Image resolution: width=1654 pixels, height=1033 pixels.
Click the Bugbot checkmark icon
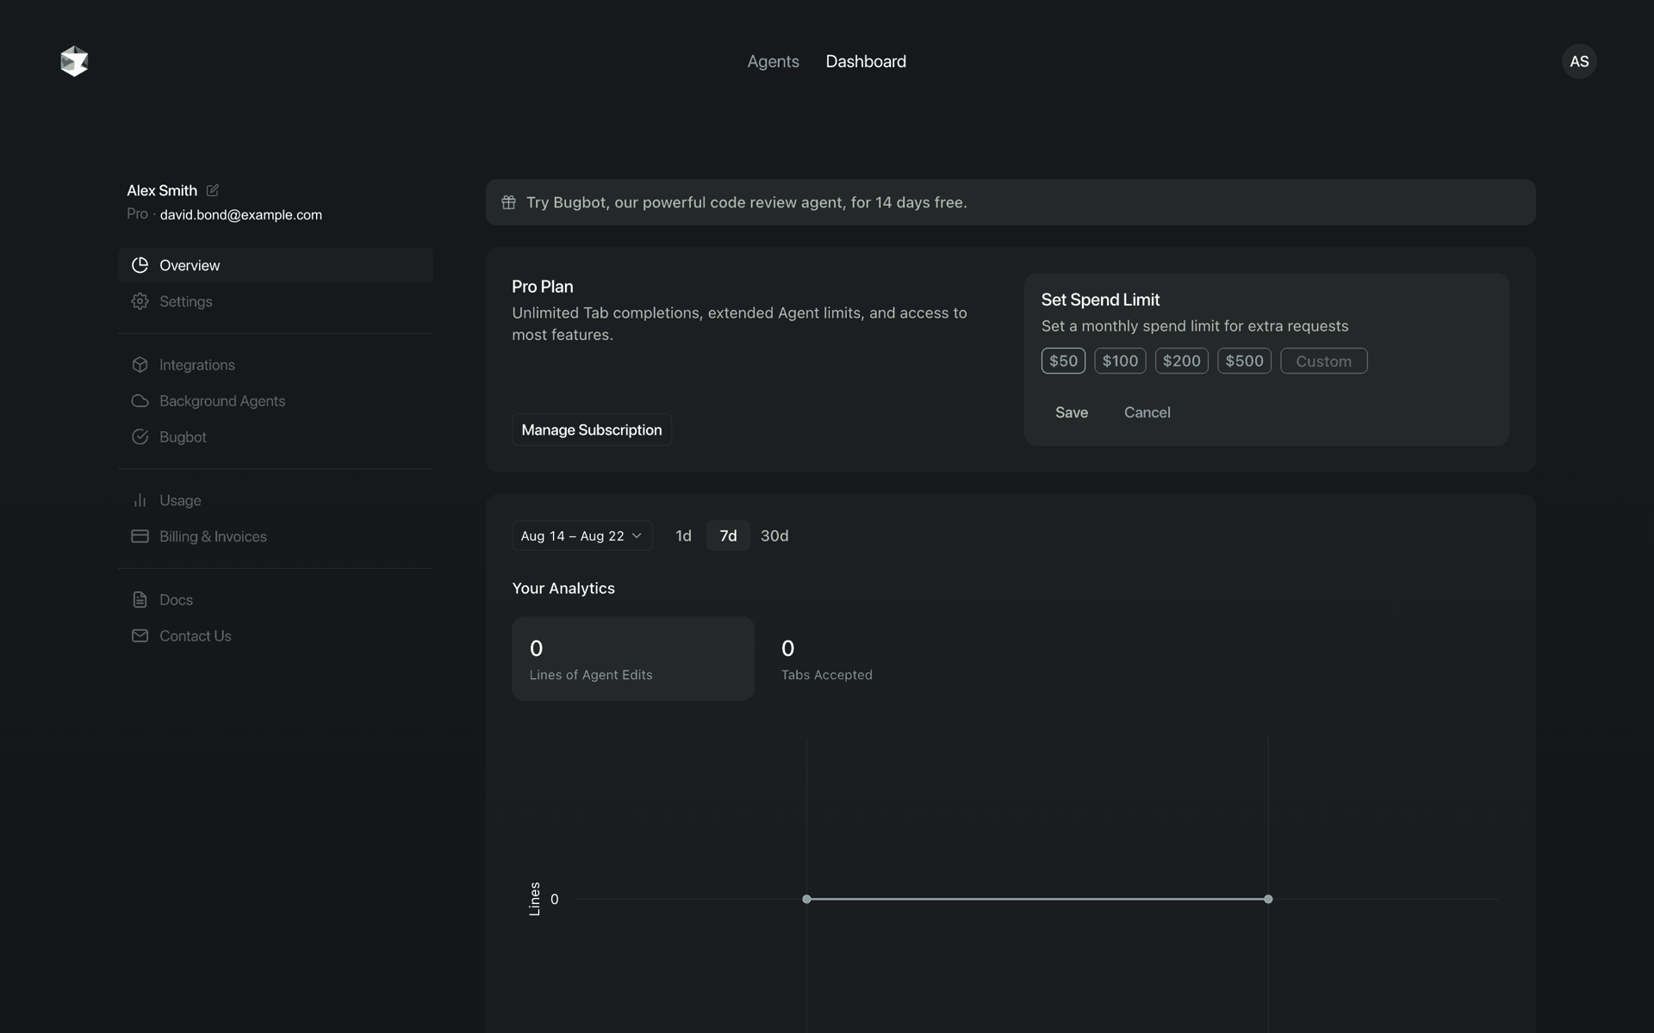pos(140,437)
